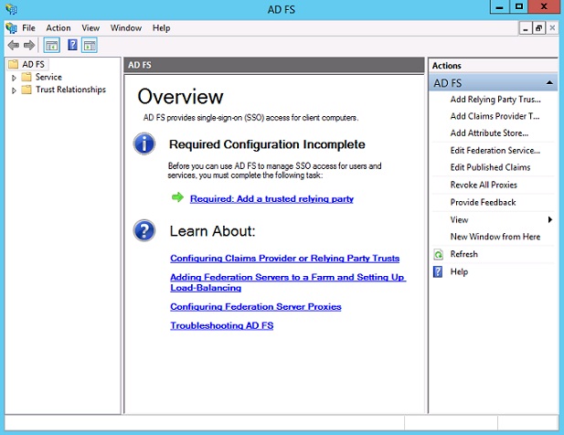Click Refresh in the Actions pane
The height and width of the screenshot is (435, 564).
(x=463, y=254)
